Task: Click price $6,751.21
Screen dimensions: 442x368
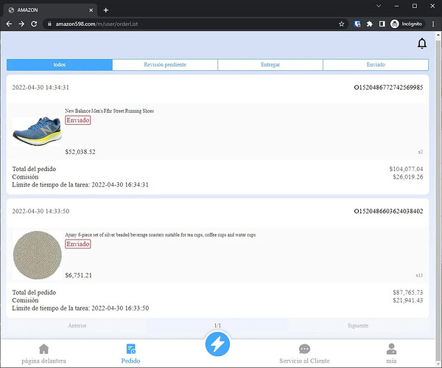Action: coord(78,275)
